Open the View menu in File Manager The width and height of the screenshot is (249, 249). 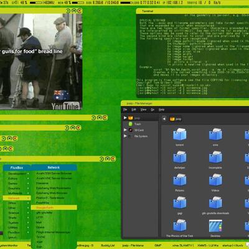tap(143, 110)
